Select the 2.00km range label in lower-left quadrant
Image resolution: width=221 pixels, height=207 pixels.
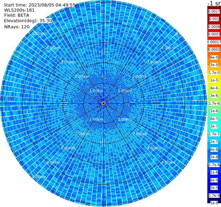pyautogui.click(x=82, y=134)
